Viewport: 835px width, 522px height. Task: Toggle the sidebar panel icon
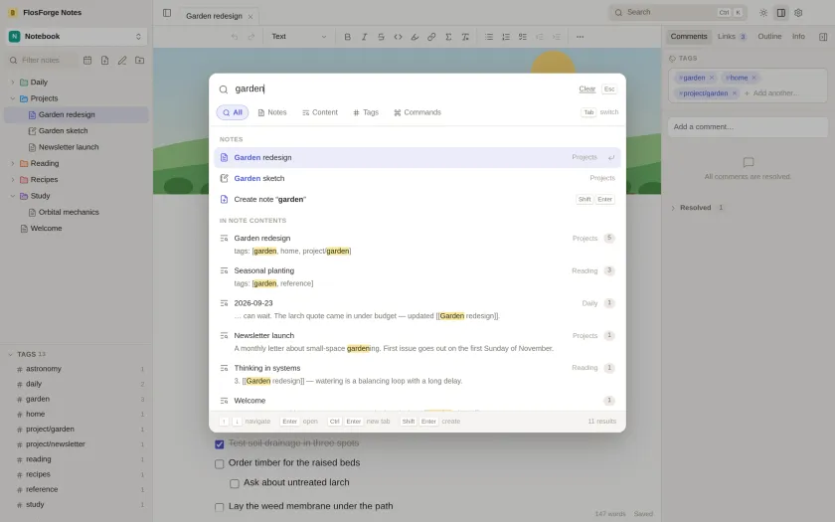167,13
